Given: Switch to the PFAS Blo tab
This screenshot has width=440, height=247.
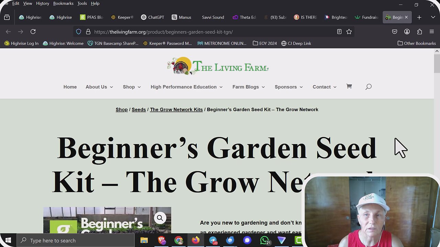Looking at the screenshot, I should [x=92, y=17].
